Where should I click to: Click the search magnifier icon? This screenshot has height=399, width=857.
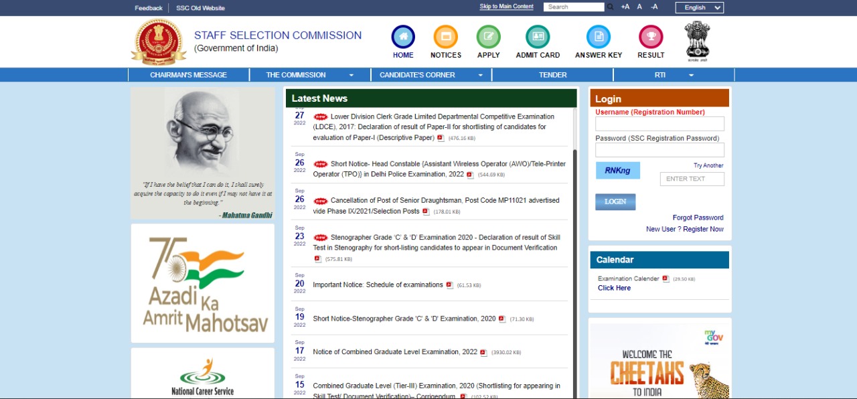pos(610,7)
